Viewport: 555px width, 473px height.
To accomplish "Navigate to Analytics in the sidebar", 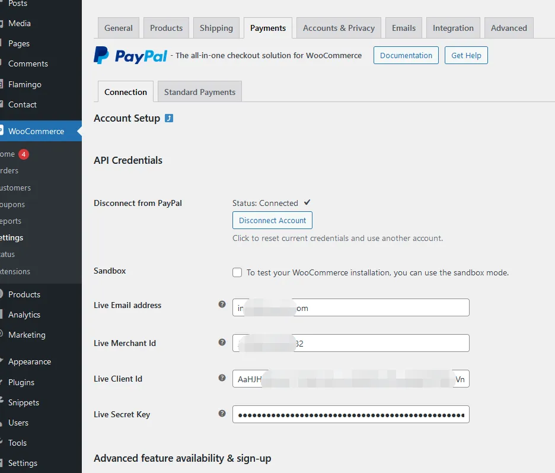I will point(24,315).
